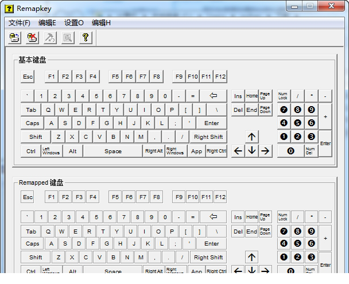
Task: Select F12 key on base keyboard
Action: point(220,77)
